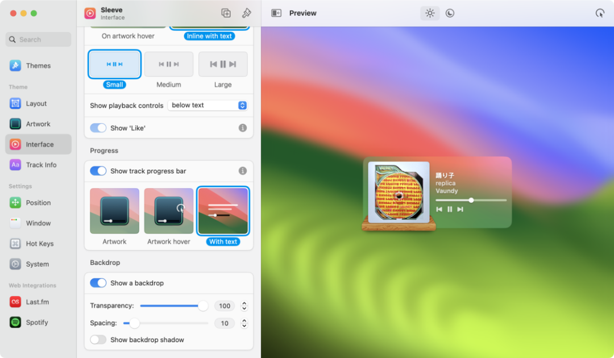Screen dimensions: 614x358
Task: Disable the Show 'Like' toggle
Action: [x=98, y=128]
